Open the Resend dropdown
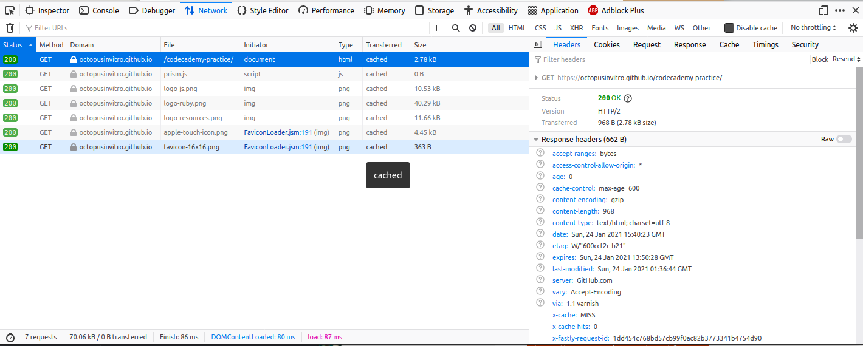The height and width of the screenshot is (346, 863). coord(847,59)
